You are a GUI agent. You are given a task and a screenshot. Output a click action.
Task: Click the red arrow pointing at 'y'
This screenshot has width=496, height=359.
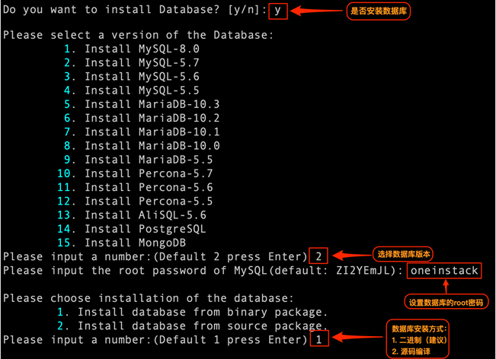(315, 11)
